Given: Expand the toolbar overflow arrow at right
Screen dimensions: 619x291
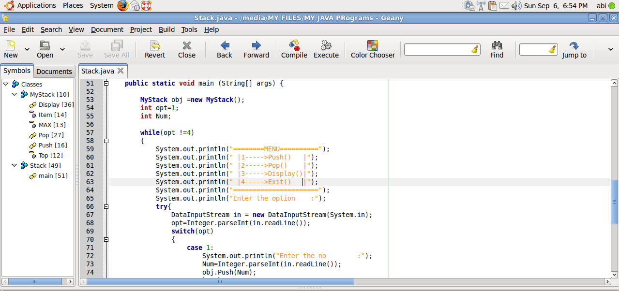Looking at the screenshot, I should (611, 49).
